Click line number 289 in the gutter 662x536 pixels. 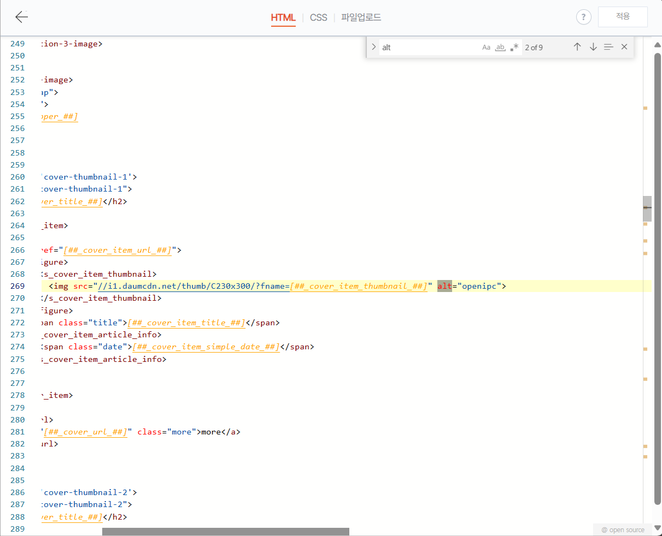17,529
